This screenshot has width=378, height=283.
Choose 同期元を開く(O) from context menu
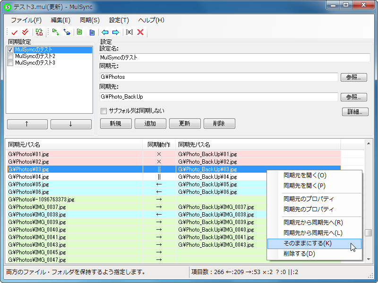click(314, 175)
